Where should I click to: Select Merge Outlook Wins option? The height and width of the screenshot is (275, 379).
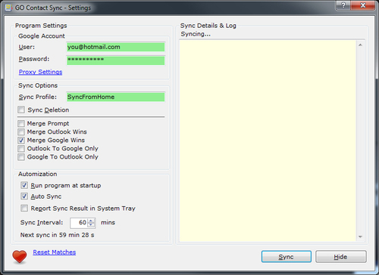(21, 132)
